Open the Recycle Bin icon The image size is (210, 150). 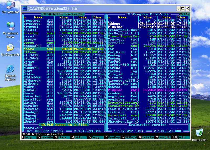[x=199, y=132]
